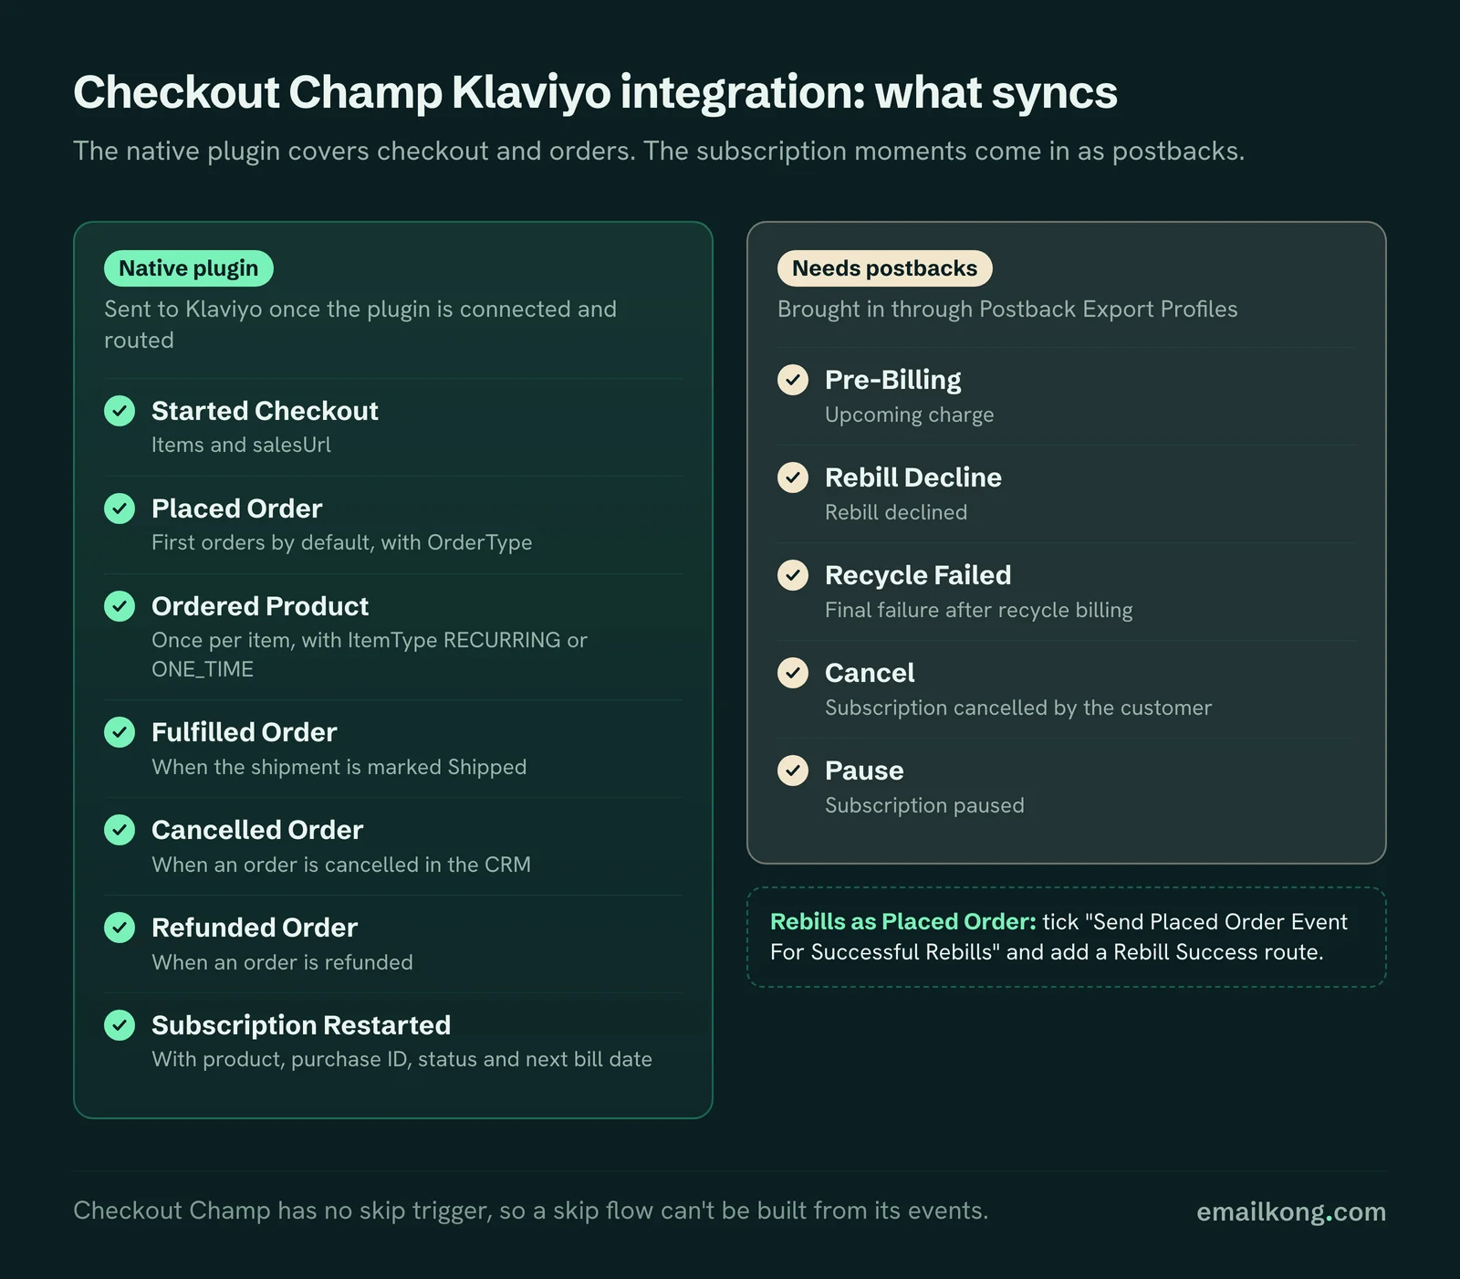Click First orders by default, with OrderType
The image size is (1460, 1279).
point(341,542)
